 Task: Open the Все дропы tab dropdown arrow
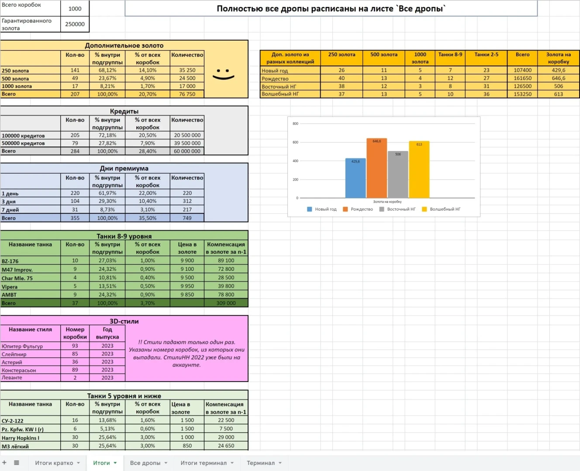[166, 463]
